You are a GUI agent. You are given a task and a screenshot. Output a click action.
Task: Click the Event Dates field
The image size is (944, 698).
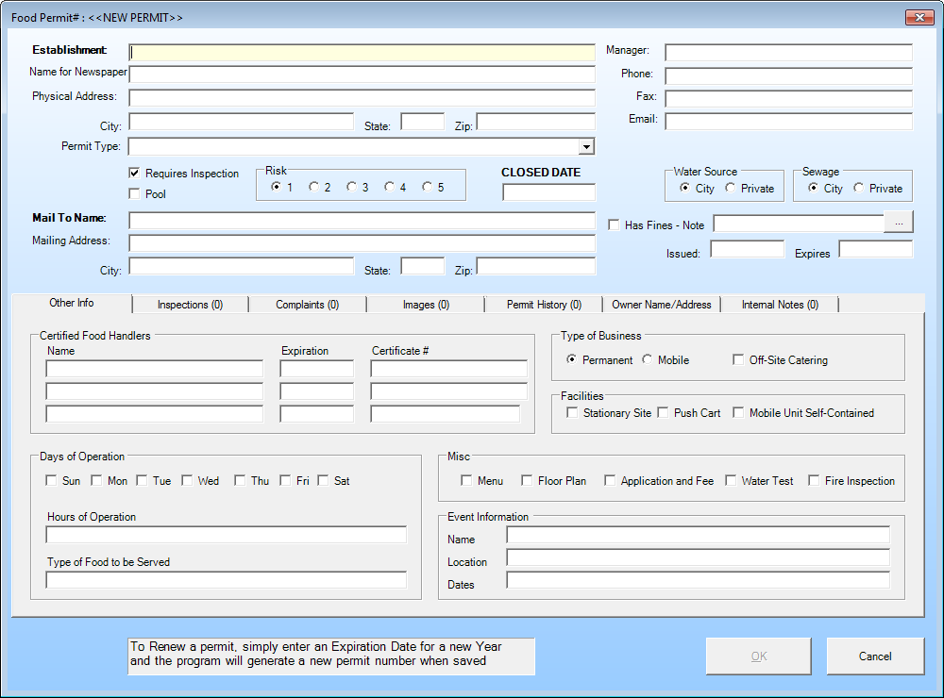(699, 580)
